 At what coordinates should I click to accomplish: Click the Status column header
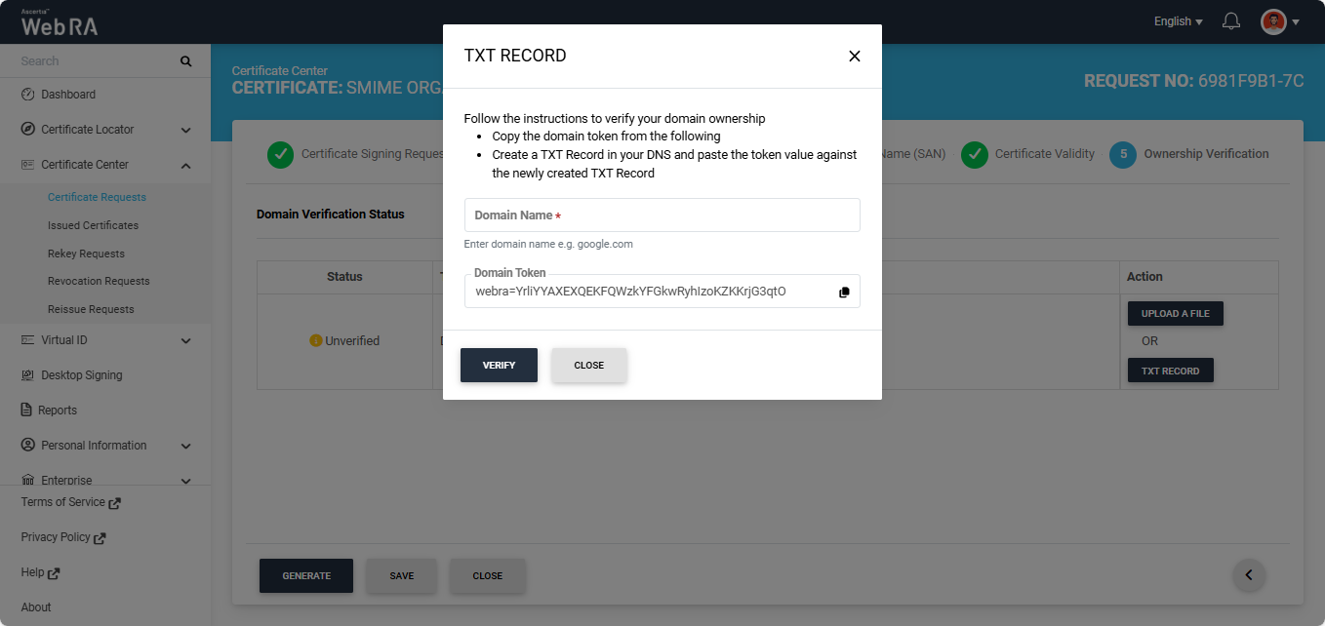click(x=344, y=277)
